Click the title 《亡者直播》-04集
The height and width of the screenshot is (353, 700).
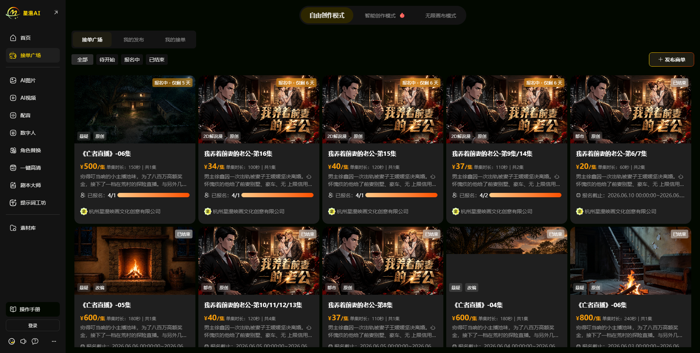tap(477, 305)
